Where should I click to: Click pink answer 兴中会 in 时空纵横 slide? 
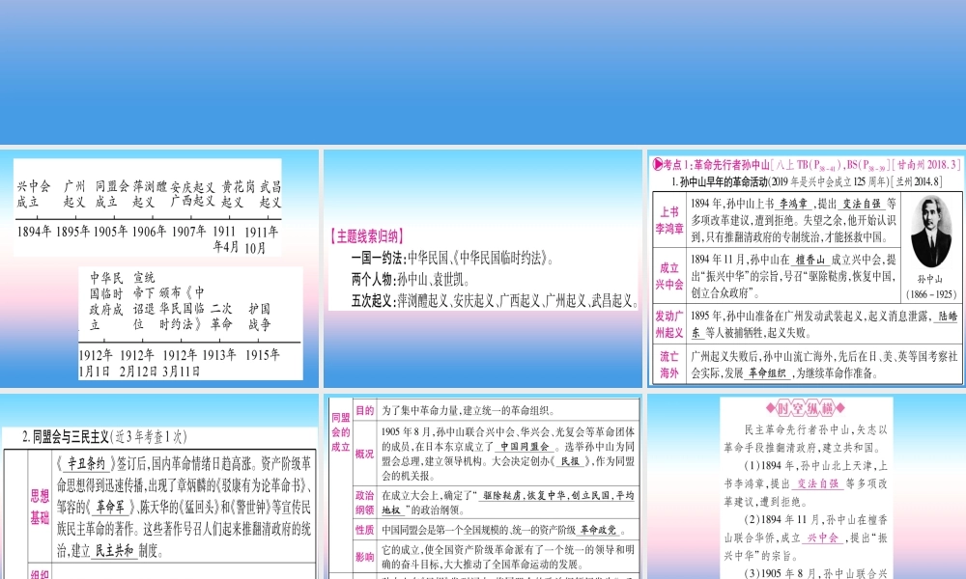822,538
